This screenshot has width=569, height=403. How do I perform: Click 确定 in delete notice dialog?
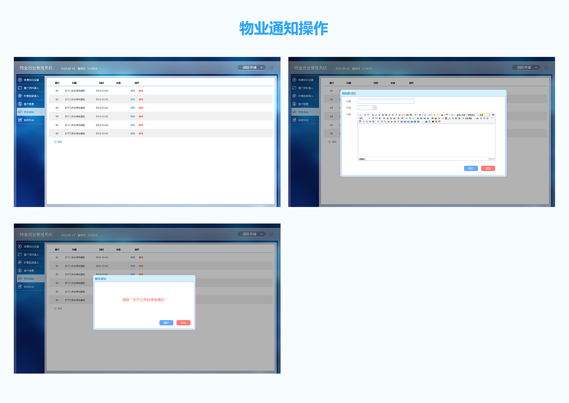click(x=166, y=323)
